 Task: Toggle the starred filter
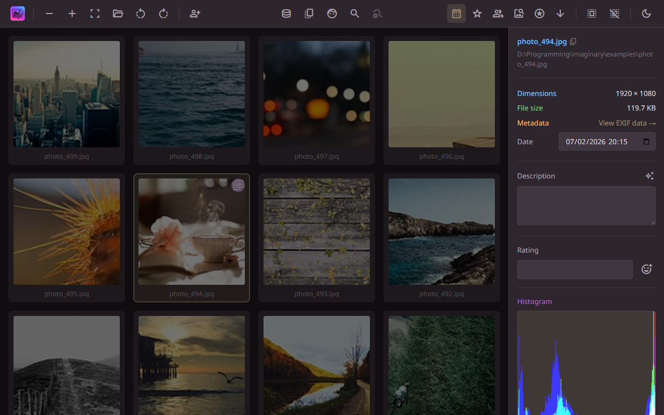coord(477,13)
